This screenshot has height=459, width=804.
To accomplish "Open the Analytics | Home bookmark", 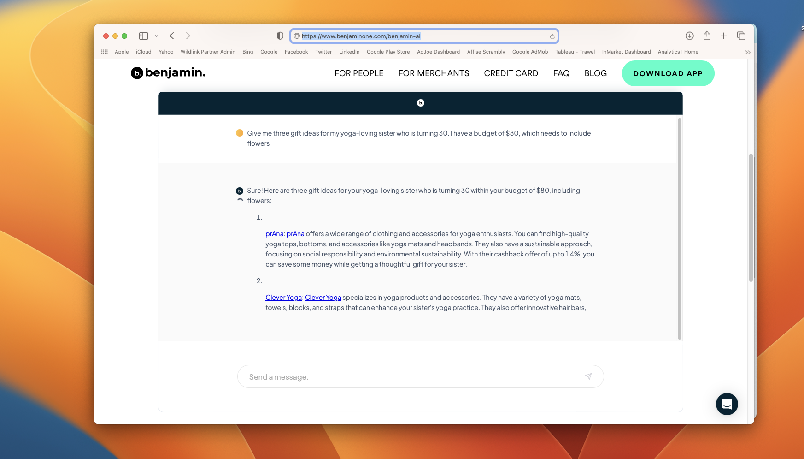I will [x=678, y=52].
